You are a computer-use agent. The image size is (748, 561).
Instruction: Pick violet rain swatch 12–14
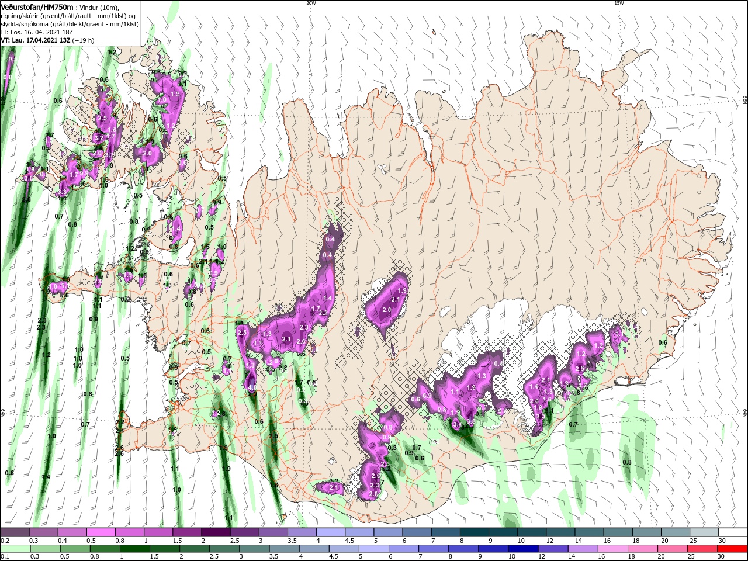point(553,548)
